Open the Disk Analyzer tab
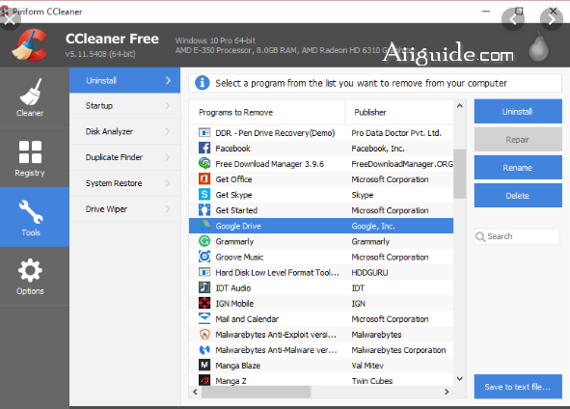The height and width of the screenshot is (409, 570). pos(124,131)
